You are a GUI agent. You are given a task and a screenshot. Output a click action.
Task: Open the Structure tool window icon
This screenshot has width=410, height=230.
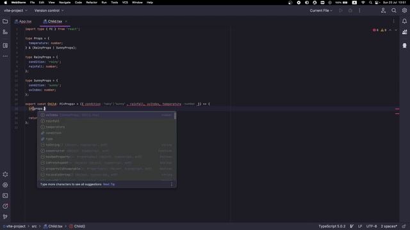click(5, 45)
